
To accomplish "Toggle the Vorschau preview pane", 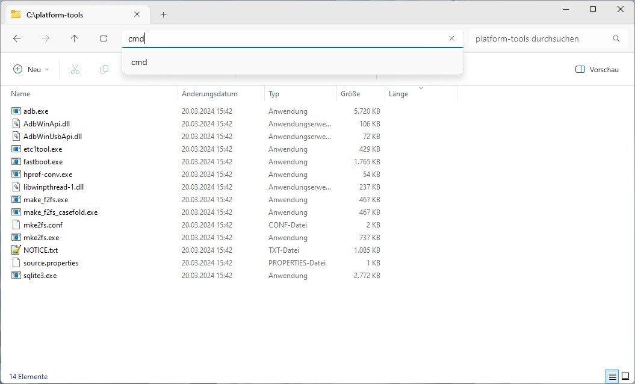I will pyautogui.click(x=596, y=69).
